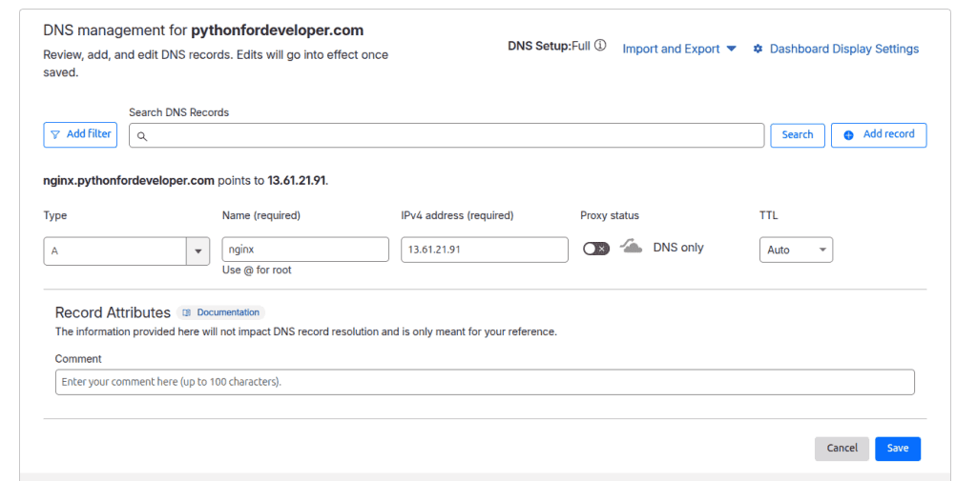This screenshot has height=481, width=977.
Task: Click the 'pythonfordeveloper.com' domain heading
Action: tap(278, 30)
